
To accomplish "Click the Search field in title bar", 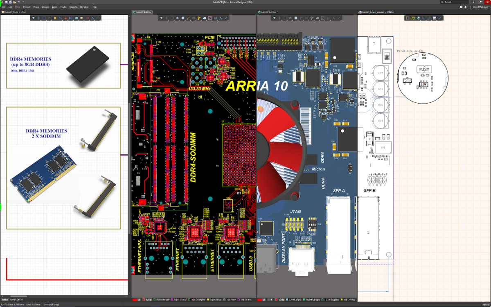I will [454, 2].
